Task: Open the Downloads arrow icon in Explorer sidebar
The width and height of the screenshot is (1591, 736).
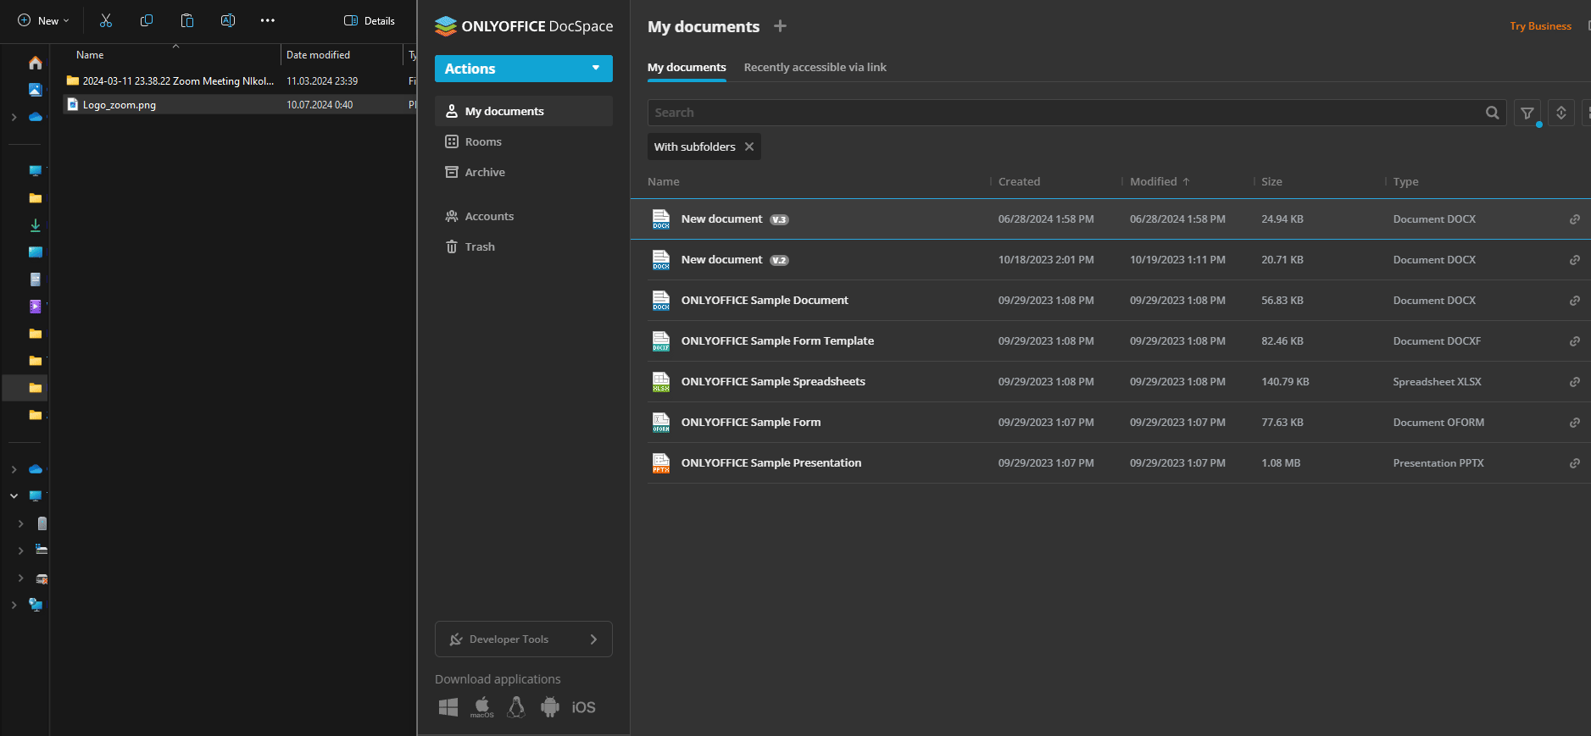Action: pos(36,225)
